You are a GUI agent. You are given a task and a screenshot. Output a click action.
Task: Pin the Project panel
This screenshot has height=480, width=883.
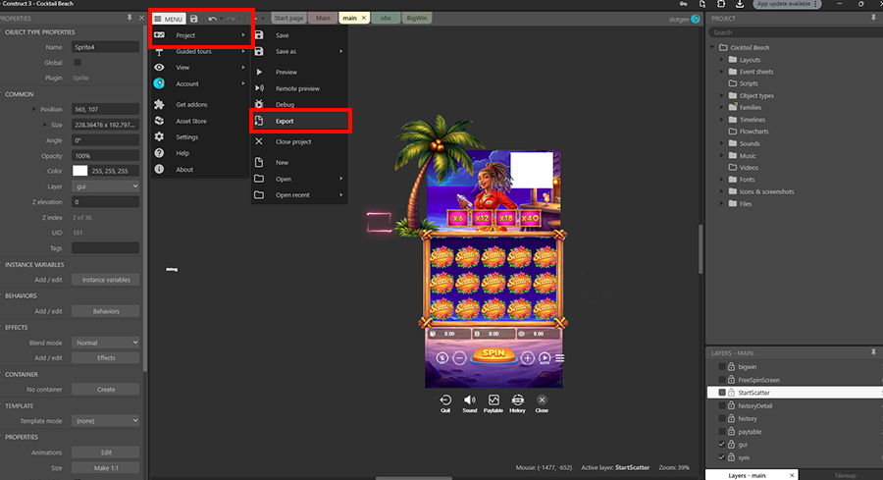click(x=873, y=18)
